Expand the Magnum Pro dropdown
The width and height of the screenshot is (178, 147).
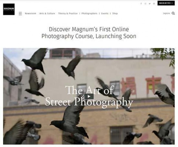tap(166, 3)
